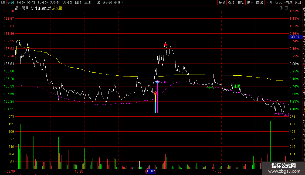
Task: Open the 超盘 panel
Action: point(240,2)
